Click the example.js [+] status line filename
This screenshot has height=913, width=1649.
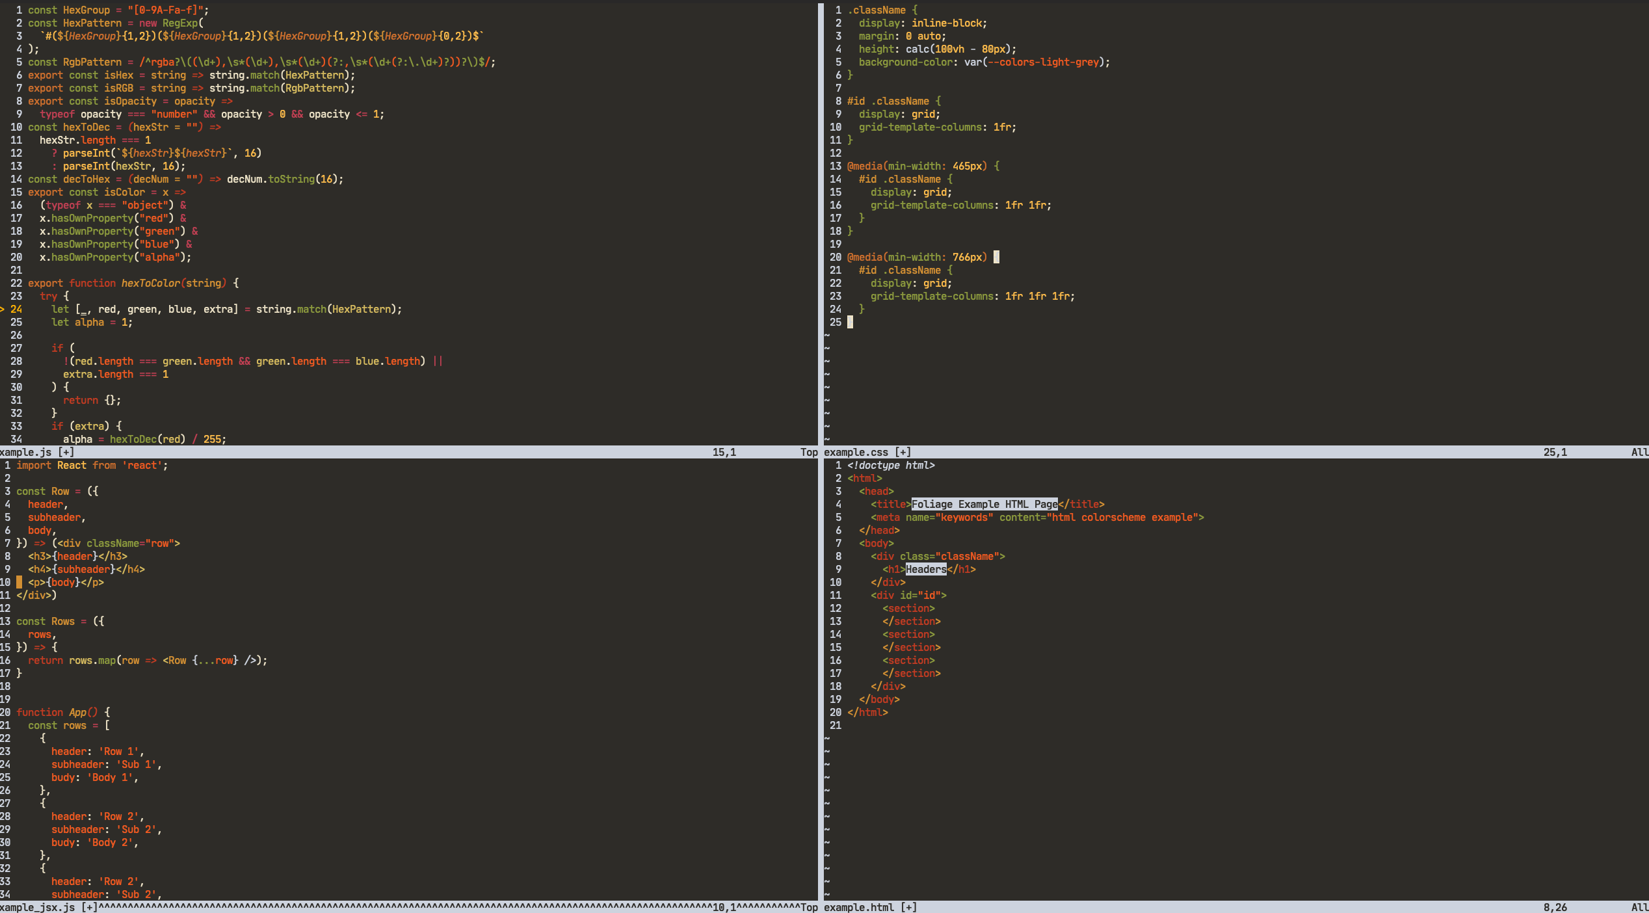tap(37, 452)
